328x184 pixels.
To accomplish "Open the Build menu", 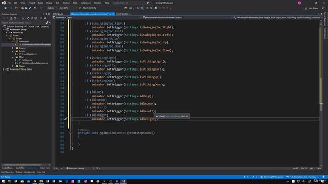I will point(40,3).
